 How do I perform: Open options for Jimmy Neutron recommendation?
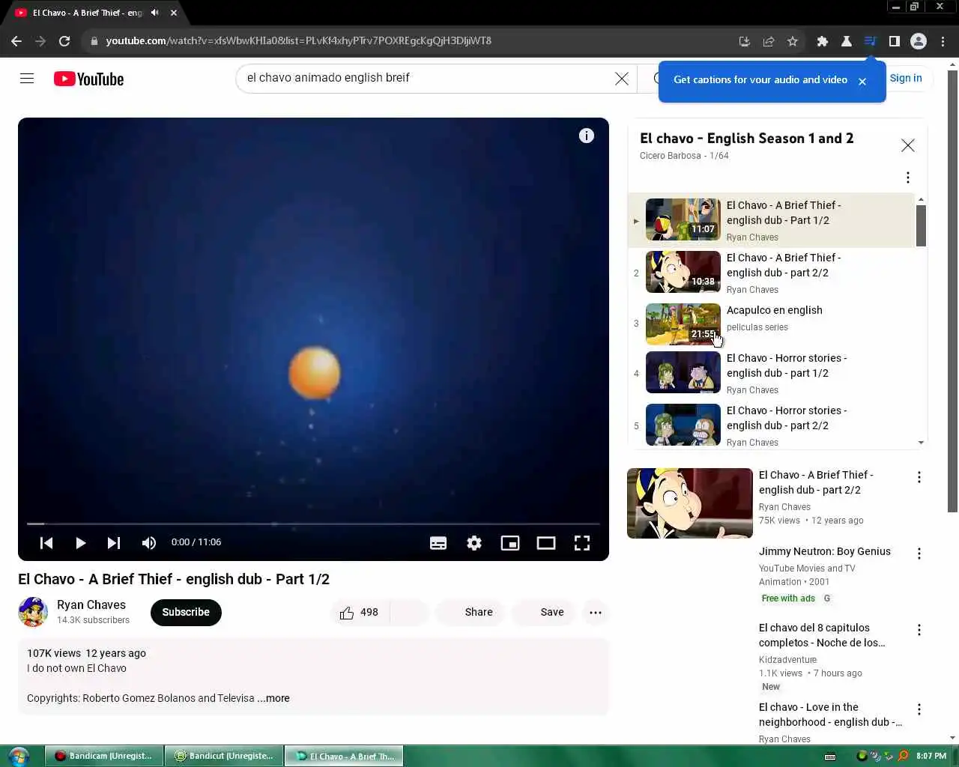pos(919,554)
